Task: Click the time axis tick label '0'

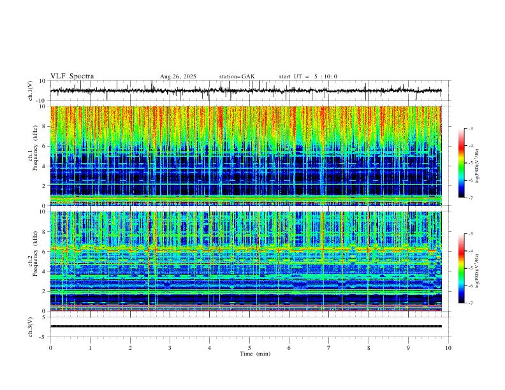Action: 50,348
